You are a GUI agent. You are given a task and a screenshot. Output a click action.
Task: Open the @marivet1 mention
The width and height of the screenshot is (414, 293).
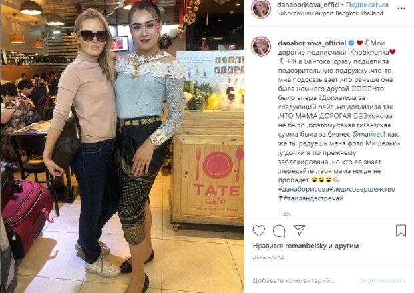pos(369,134)
